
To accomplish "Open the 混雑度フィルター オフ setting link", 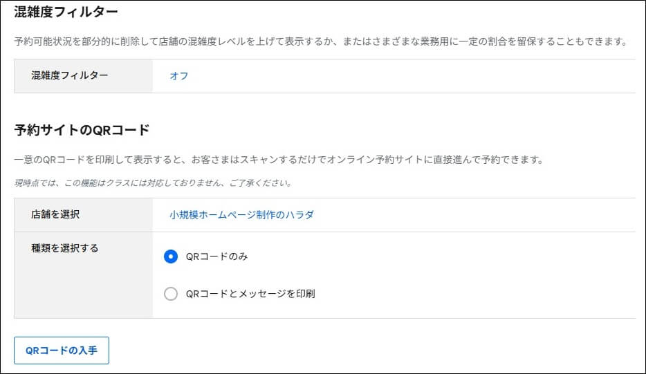I will click(x=179, y=76).
